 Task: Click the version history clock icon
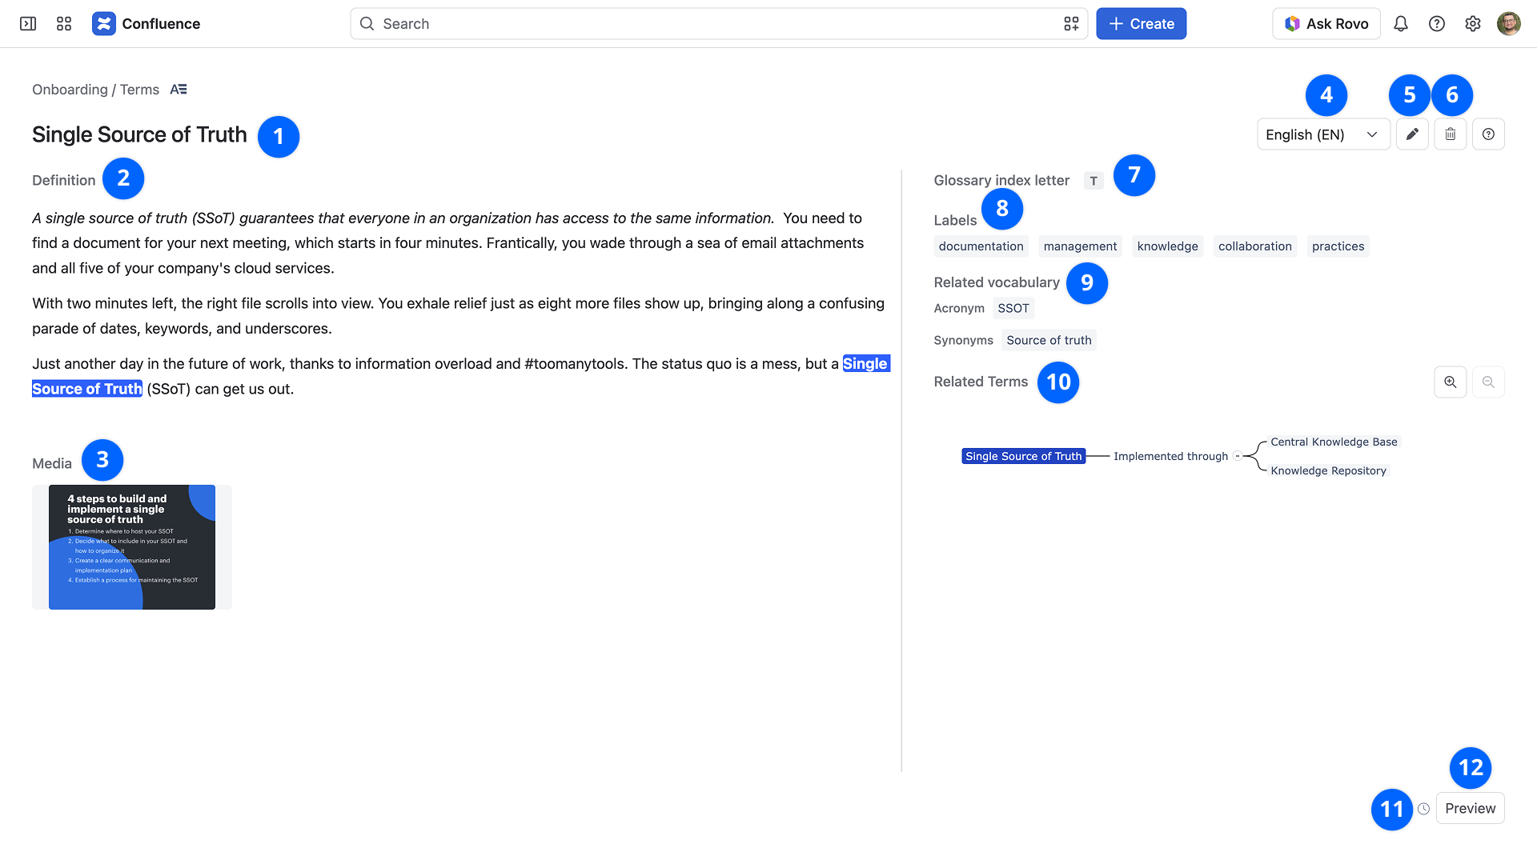pyautogui.click(x=1423, y=809)
